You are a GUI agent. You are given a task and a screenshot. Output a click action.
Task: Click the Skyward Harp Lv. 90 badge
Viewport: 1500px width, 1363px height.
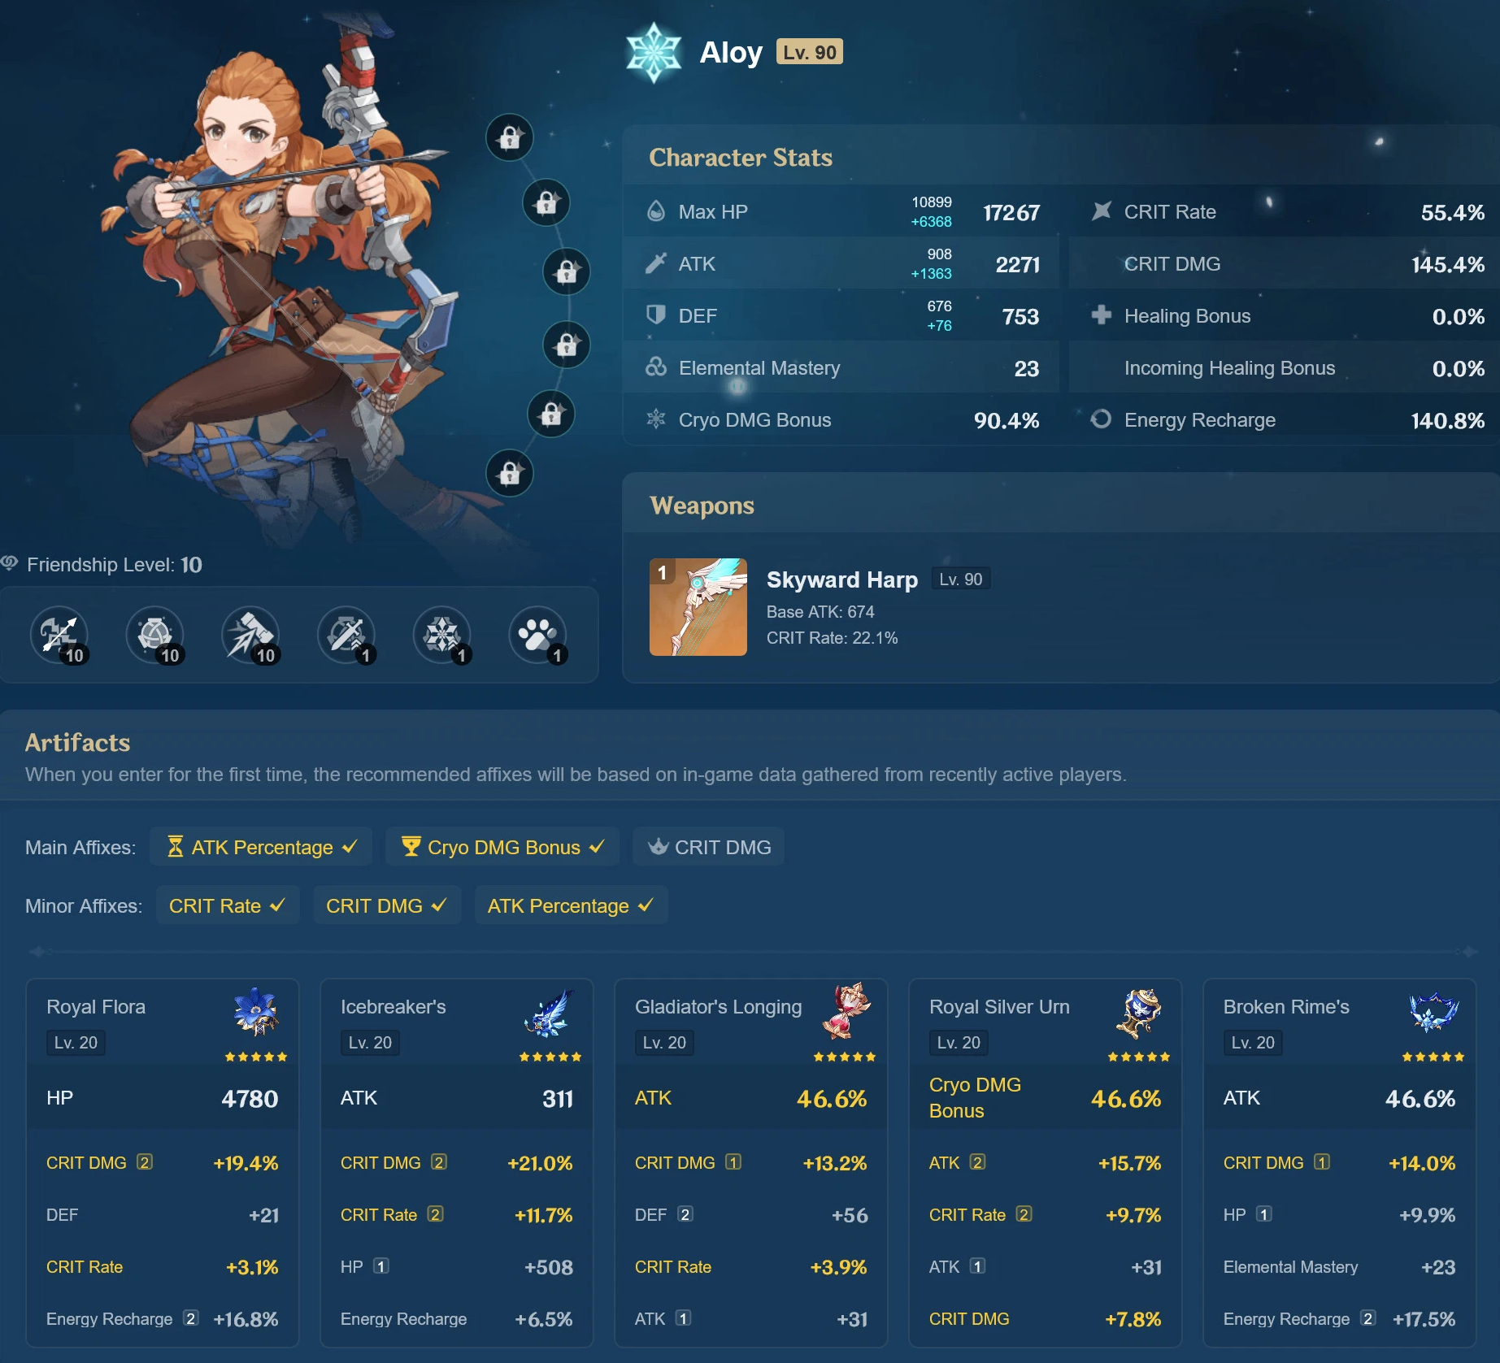tap(961, 579)
